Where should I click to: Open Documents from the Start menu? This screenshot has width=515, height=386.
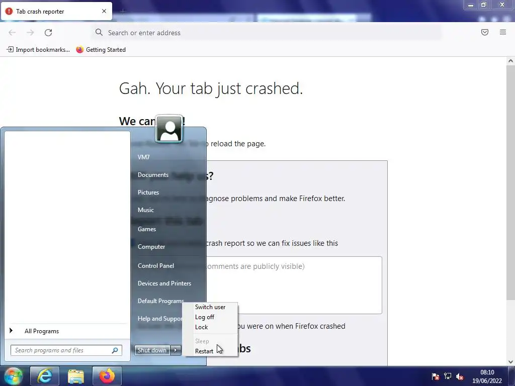point(153,174)
